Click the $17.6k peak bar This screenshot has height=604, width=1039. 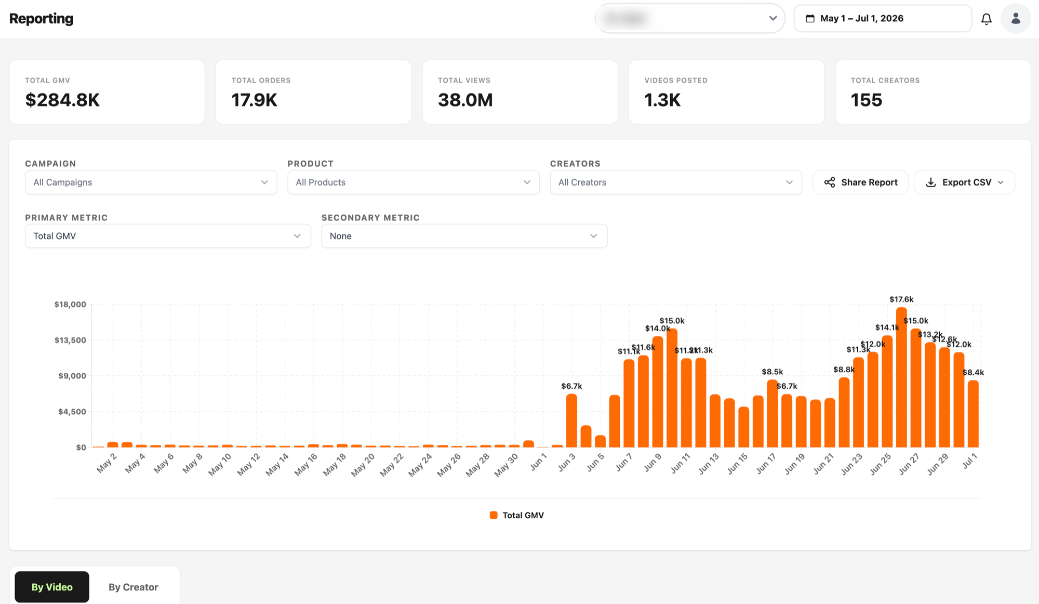(901, 377)
